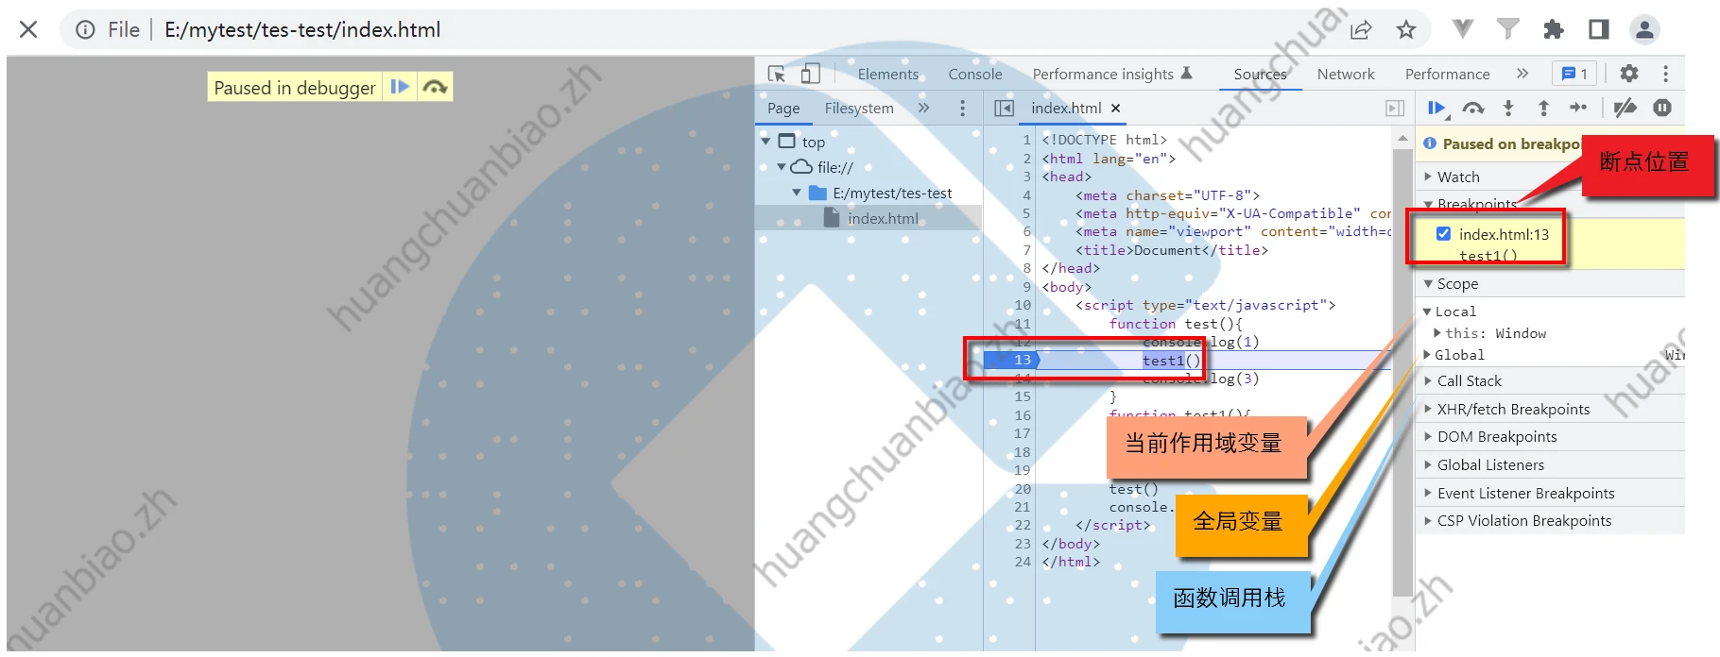Click the step-over icon in the Paused in debugger overlay
The height and width of the screenshot is (657, 1720).
tap(435, 87)
